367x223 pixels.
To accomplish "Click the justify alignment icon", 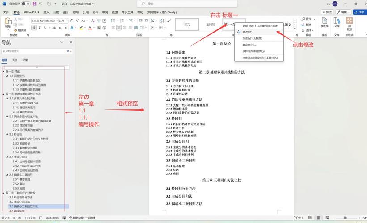I will pyautogui.click(x=130, y=28).
